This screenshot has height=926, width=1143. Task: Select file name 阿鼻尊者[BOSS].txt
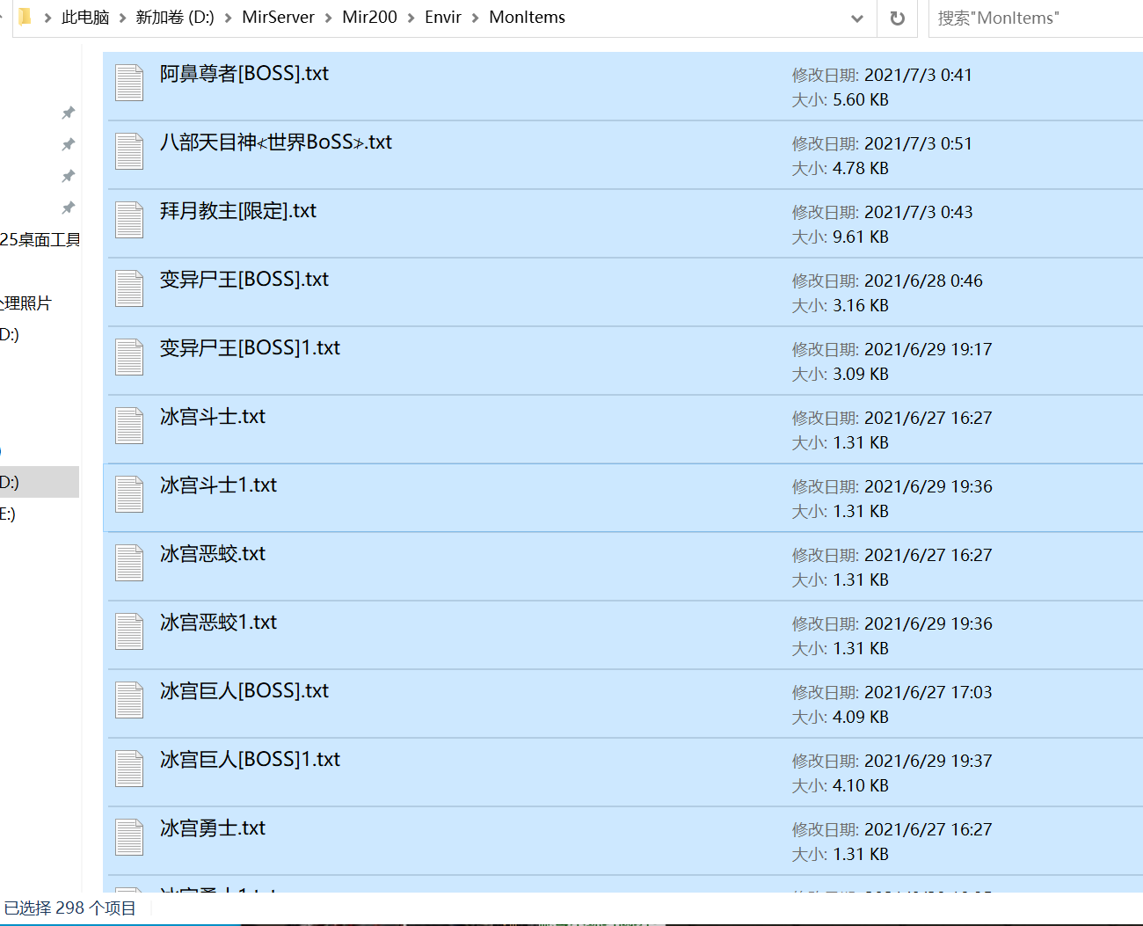(x=244, y=74)
